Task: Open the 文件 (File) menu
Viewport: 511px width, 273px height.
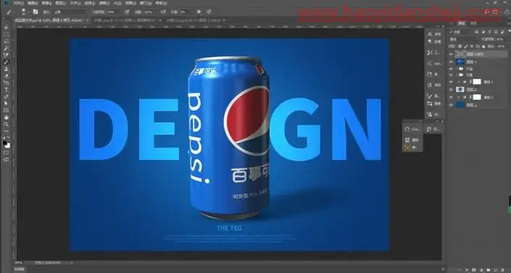Action: [18, 3]
